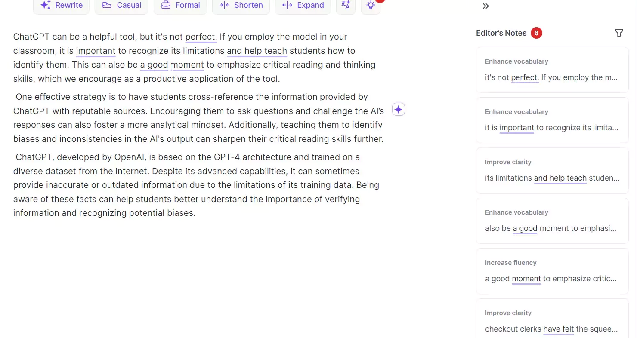
Task: Apply the Formal tone
Action: tap(180, 6)
